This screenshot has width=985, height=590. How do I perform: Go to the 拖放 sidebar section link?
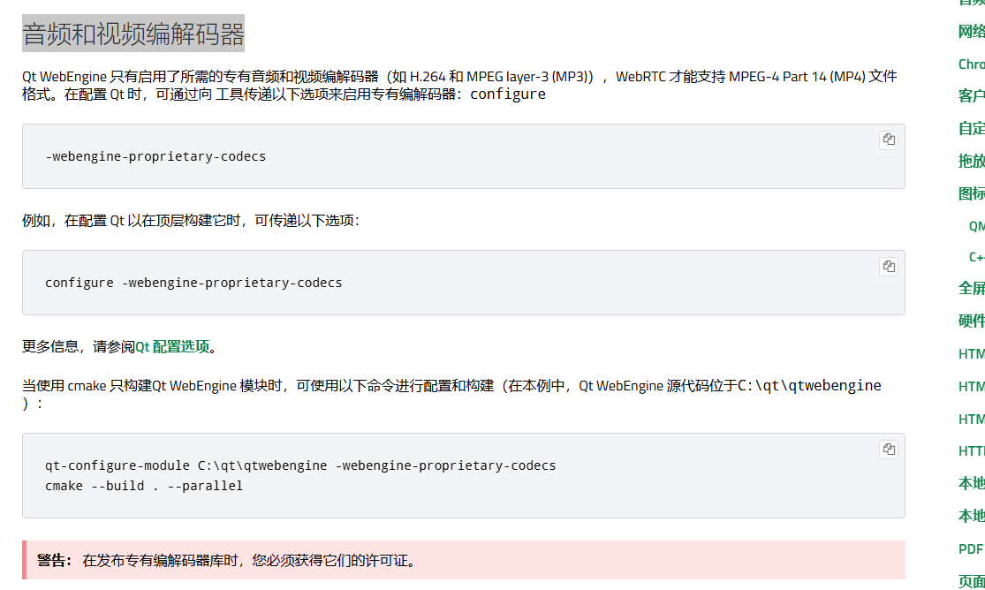(x=971, y=161)
